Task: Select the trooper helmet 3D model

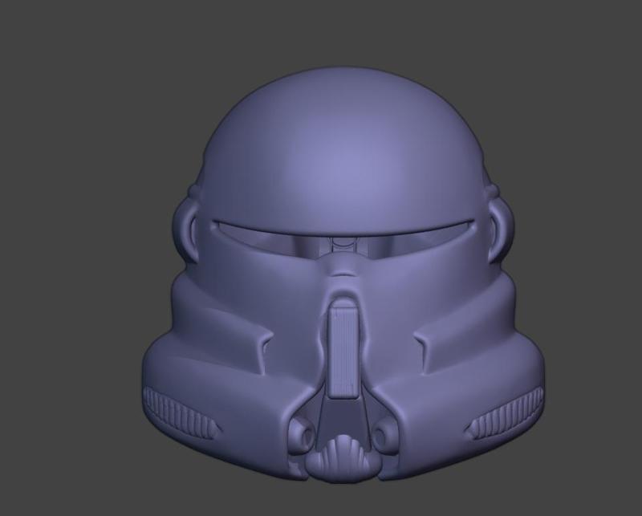Action: 343,275
